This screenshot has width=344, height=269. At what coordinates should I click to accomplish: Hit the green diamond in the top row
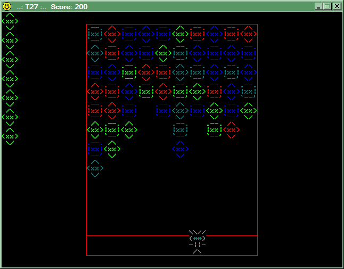180,34
